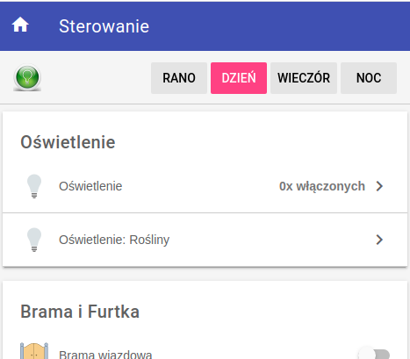Click the gate icon for Brama wjazdowa

pyautogui.click(x=34, y=351)
